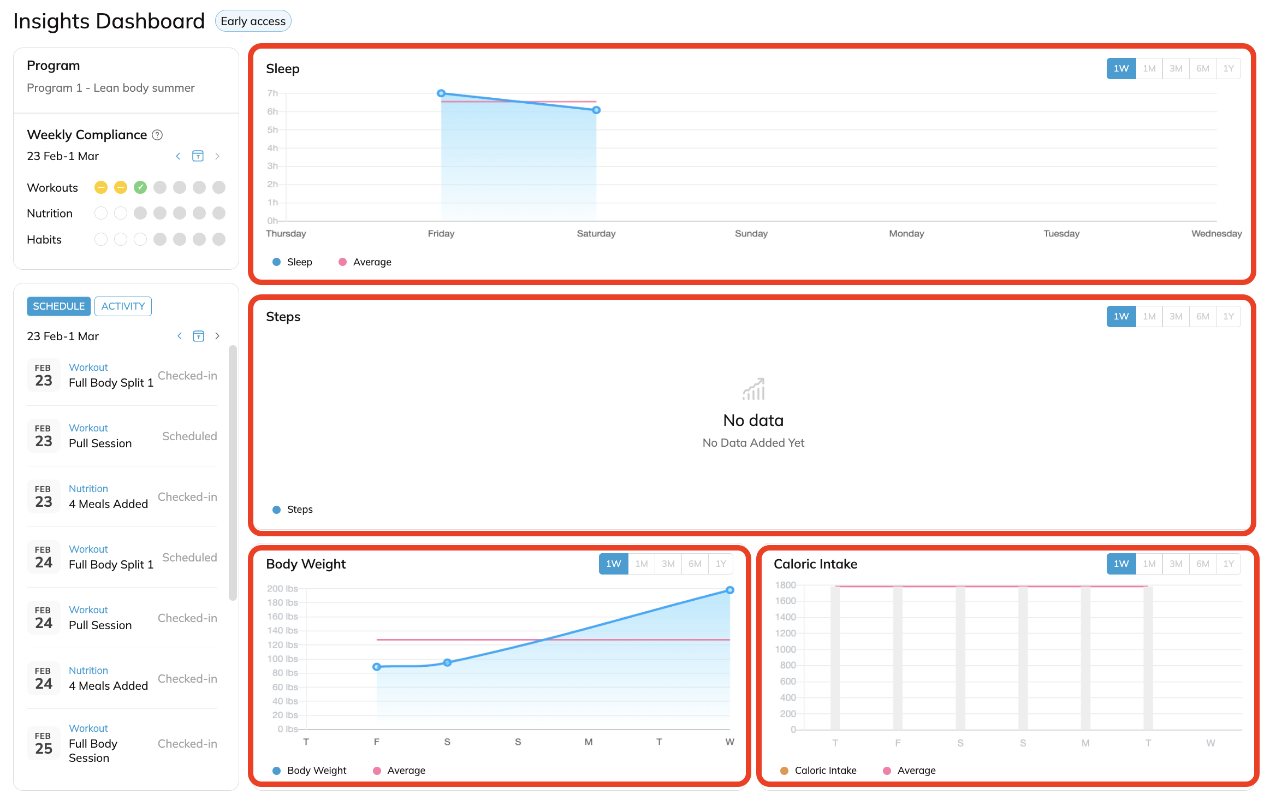Click the No data chart icon in Steps

(753, 389)
